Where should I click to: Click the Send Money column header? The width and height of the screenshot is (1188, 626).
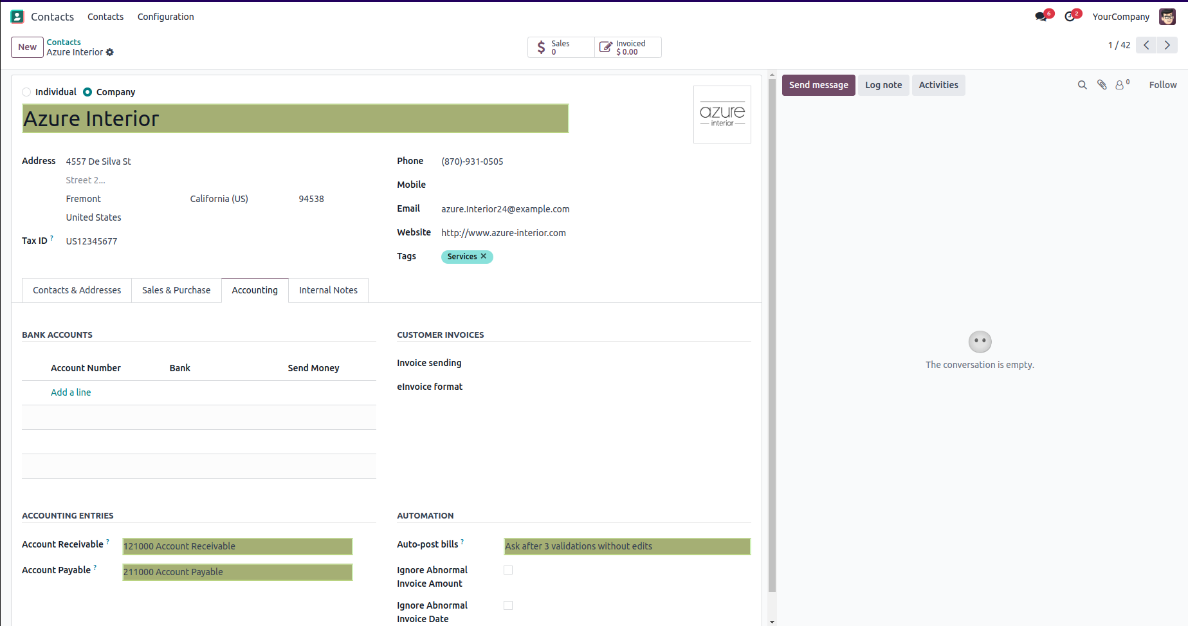click(x=313, y=368)
